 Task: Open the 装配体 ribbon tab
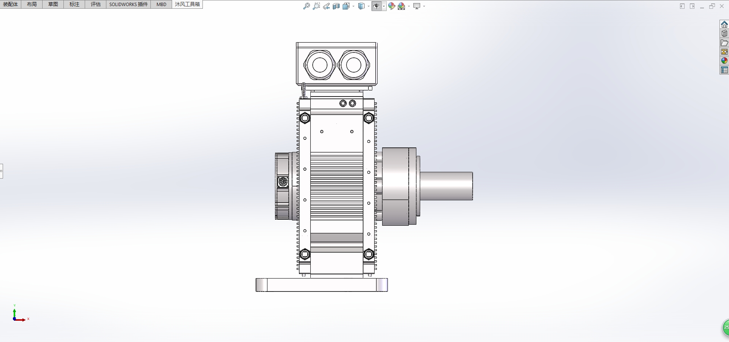click(10, 4)
